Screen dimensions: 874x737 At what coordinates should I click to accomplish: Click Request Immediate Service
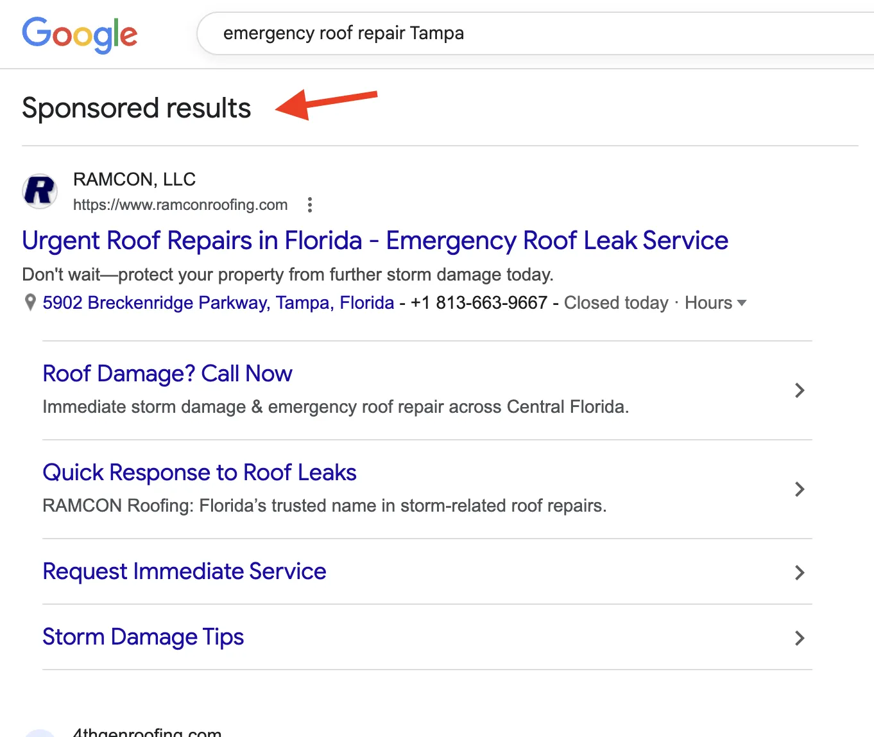[184, 571]
